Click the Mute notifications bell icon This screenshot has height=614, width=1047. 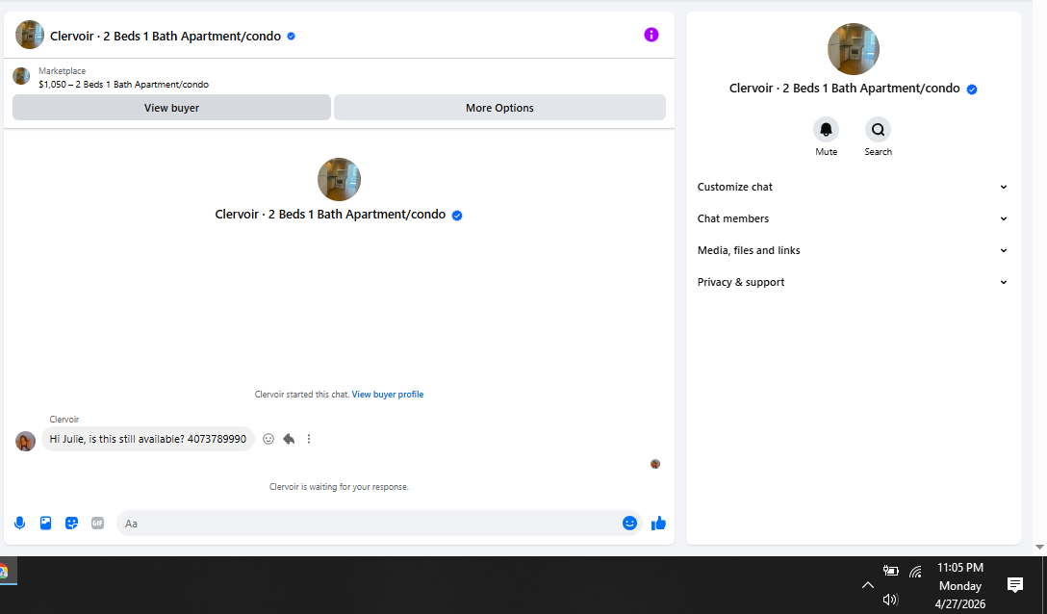pyautogui.click(x=826, y=129)
